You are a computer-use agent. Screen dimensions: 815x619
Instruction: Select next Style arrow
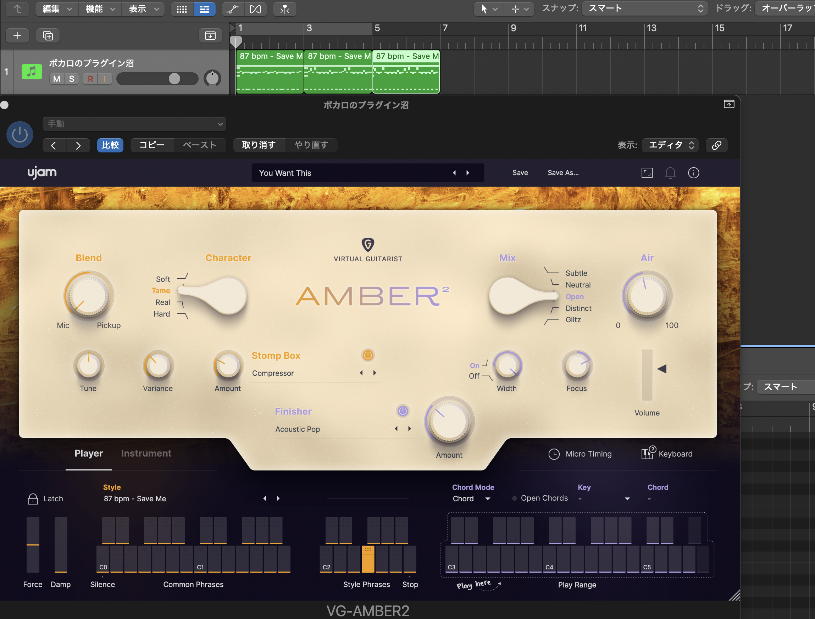coord(278,498)
